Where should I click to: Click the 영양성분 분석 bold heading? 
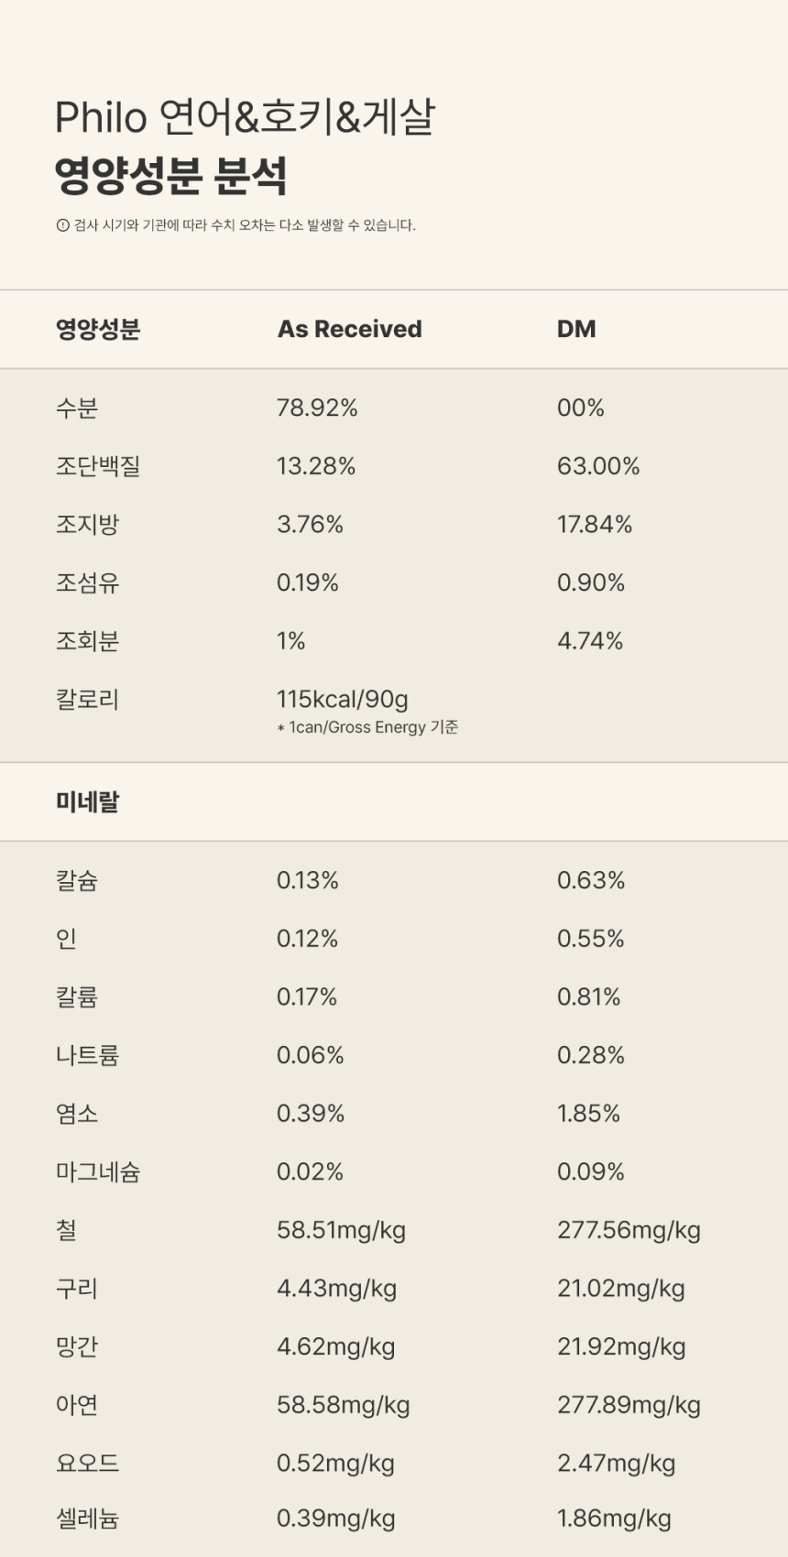[171, 176]
